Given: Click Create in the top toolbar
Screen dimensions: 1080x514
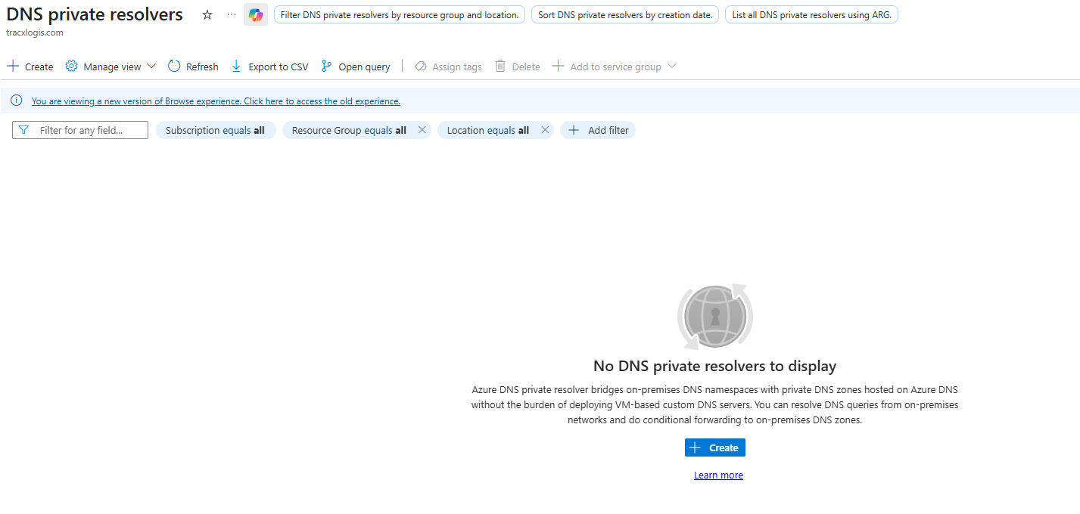Looking at the screenshot, I should [x=30, y=67].
